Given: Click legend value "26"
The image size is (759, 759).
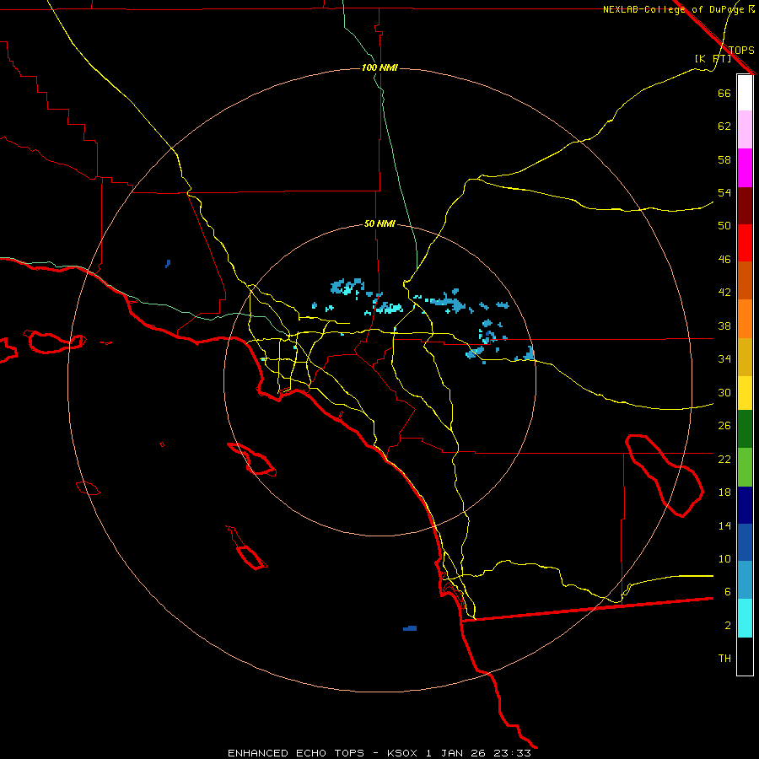Looking at the screenshot, I should click(724, 426).
